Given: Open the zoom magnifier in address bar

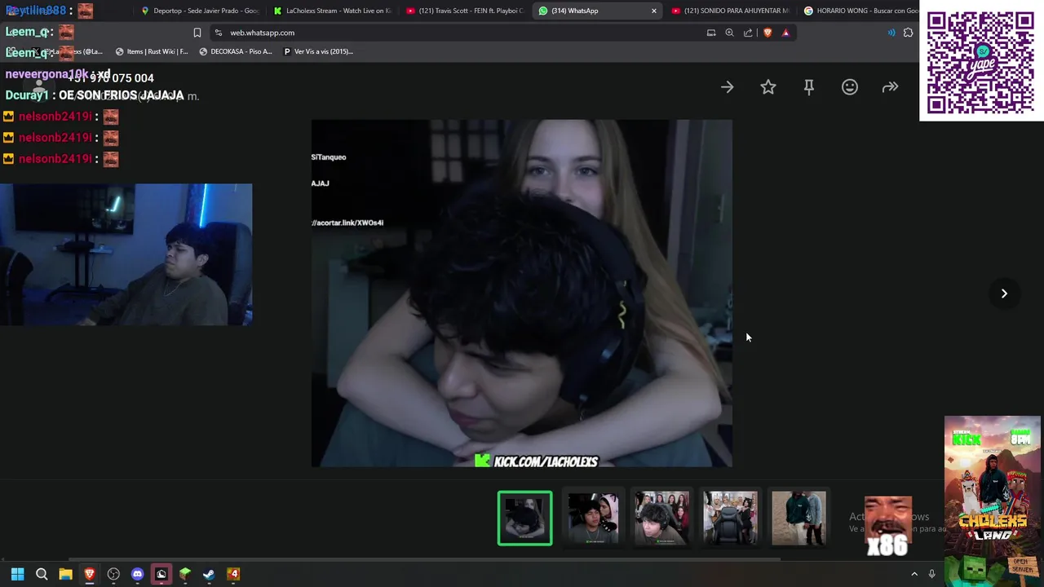Looking at the screenshot, I should (x=729, y=33).
